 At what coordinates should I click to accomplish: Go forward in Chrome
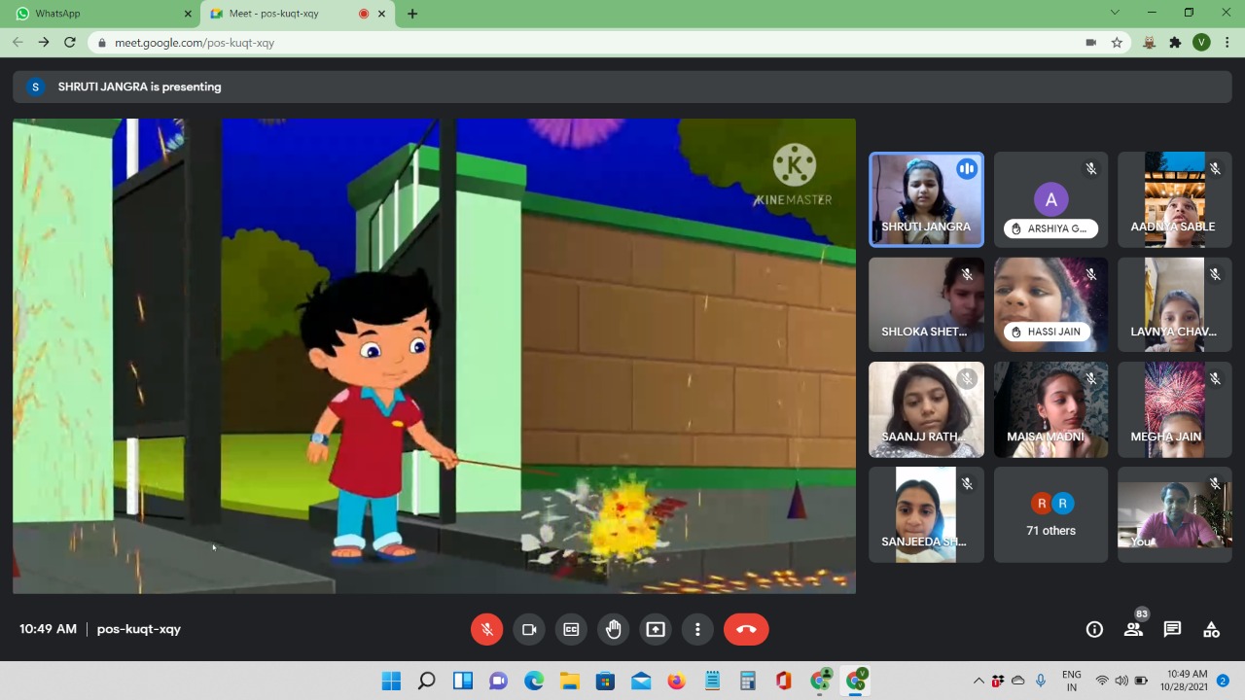44,42
